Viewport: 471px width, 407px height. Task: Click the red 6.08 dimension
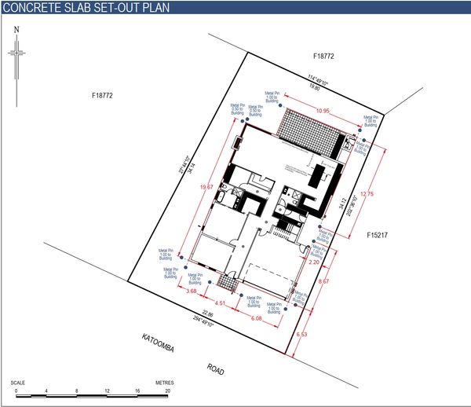pyautogui.click(x=256, y=318)
